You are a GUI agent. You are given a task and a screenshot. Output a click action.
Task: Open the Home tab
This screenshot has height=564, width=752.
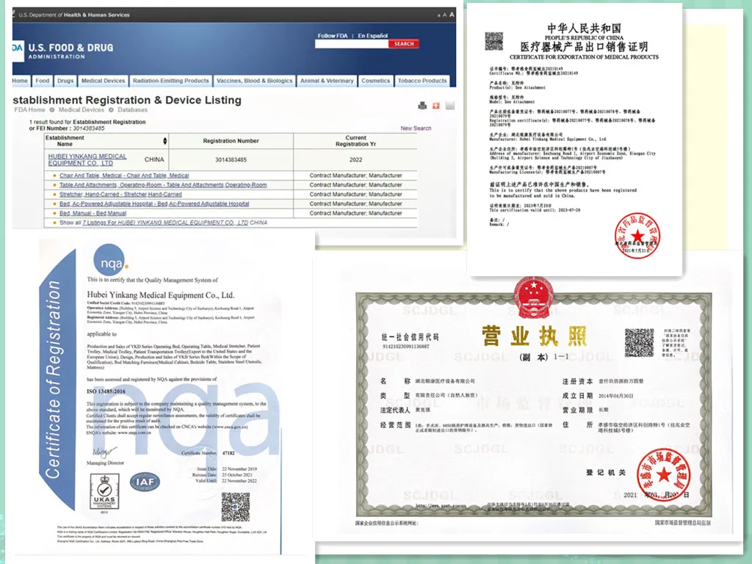[x=21, y=81]
